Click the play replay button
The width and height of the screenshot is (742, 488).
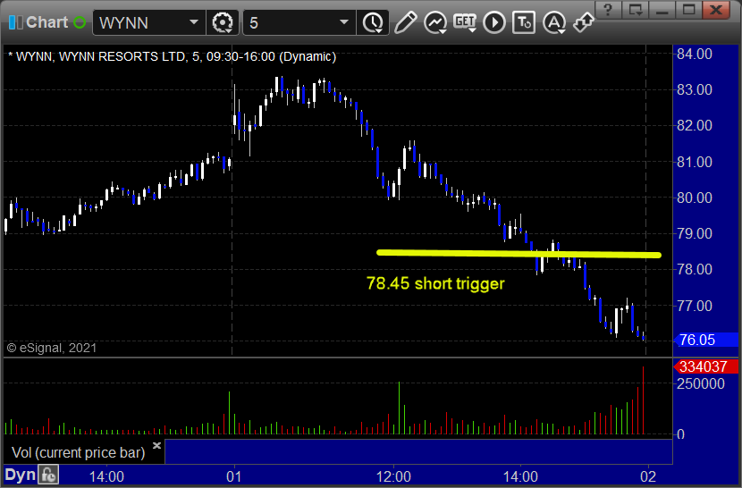494,22
